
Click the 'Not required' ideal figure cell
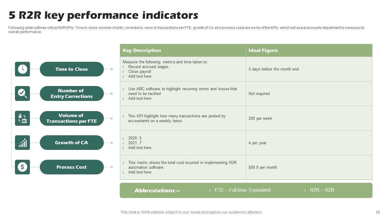tap(259, 93)
